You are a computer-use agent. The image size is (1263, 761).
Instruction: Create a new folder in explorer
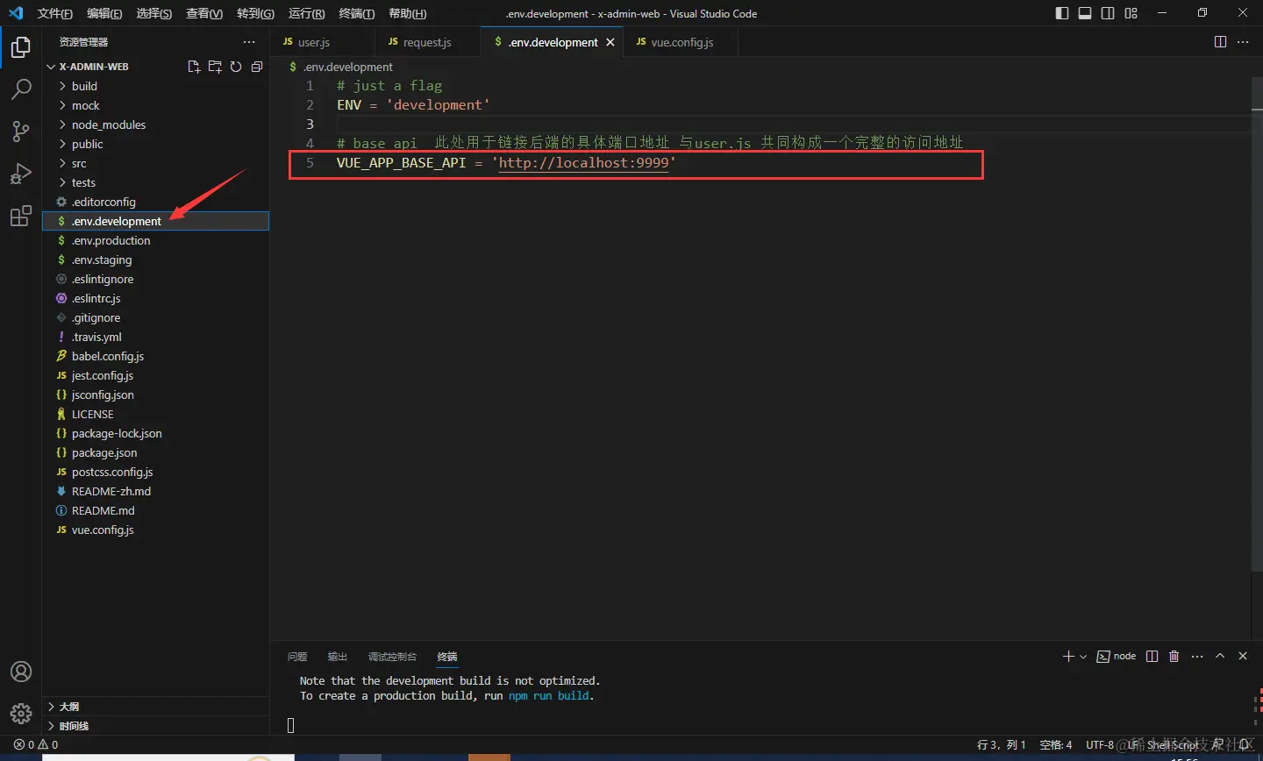[215, 67]
